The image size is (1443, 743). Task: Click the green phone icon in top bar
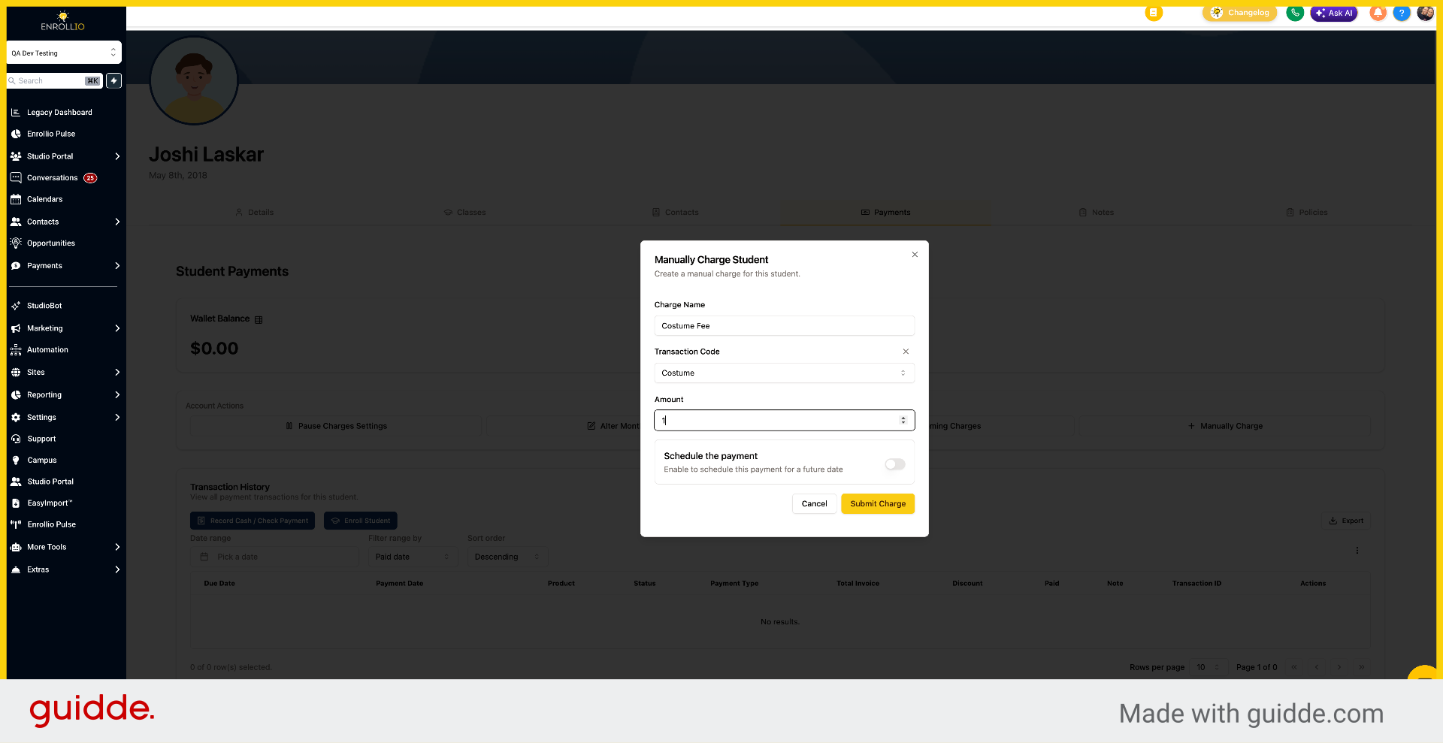pyautogui.click(x=1295, y=13)
